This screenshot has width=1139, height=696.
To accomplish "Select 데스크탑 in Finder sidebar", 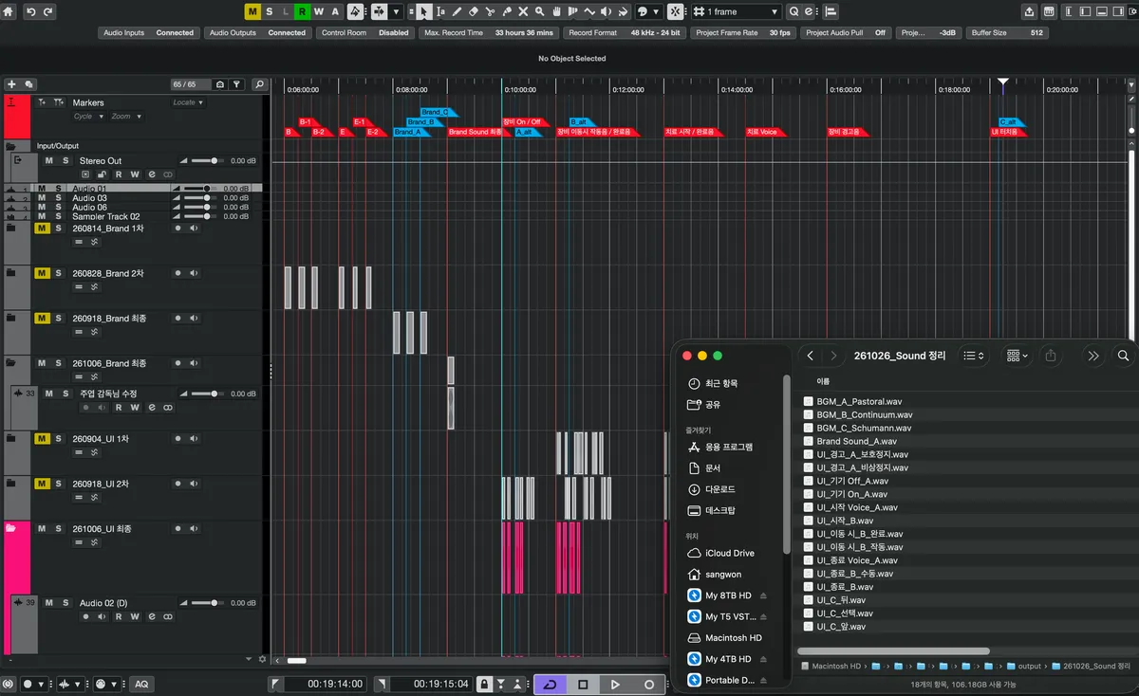I will click(719, 510).
